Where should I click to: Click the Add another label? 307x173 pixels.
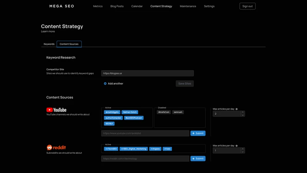click(116, 83)
